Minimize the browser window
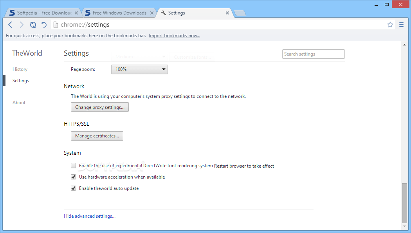The height and width of the screenshot is (233, 411). [x=376, y=5]
